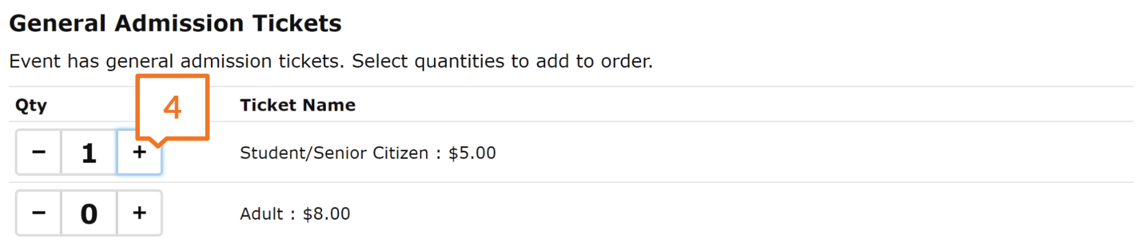Select the Adult ticket name
The height and width of the screenshot is (244, 1148).
pyautogui.click(x=261, y=214)
